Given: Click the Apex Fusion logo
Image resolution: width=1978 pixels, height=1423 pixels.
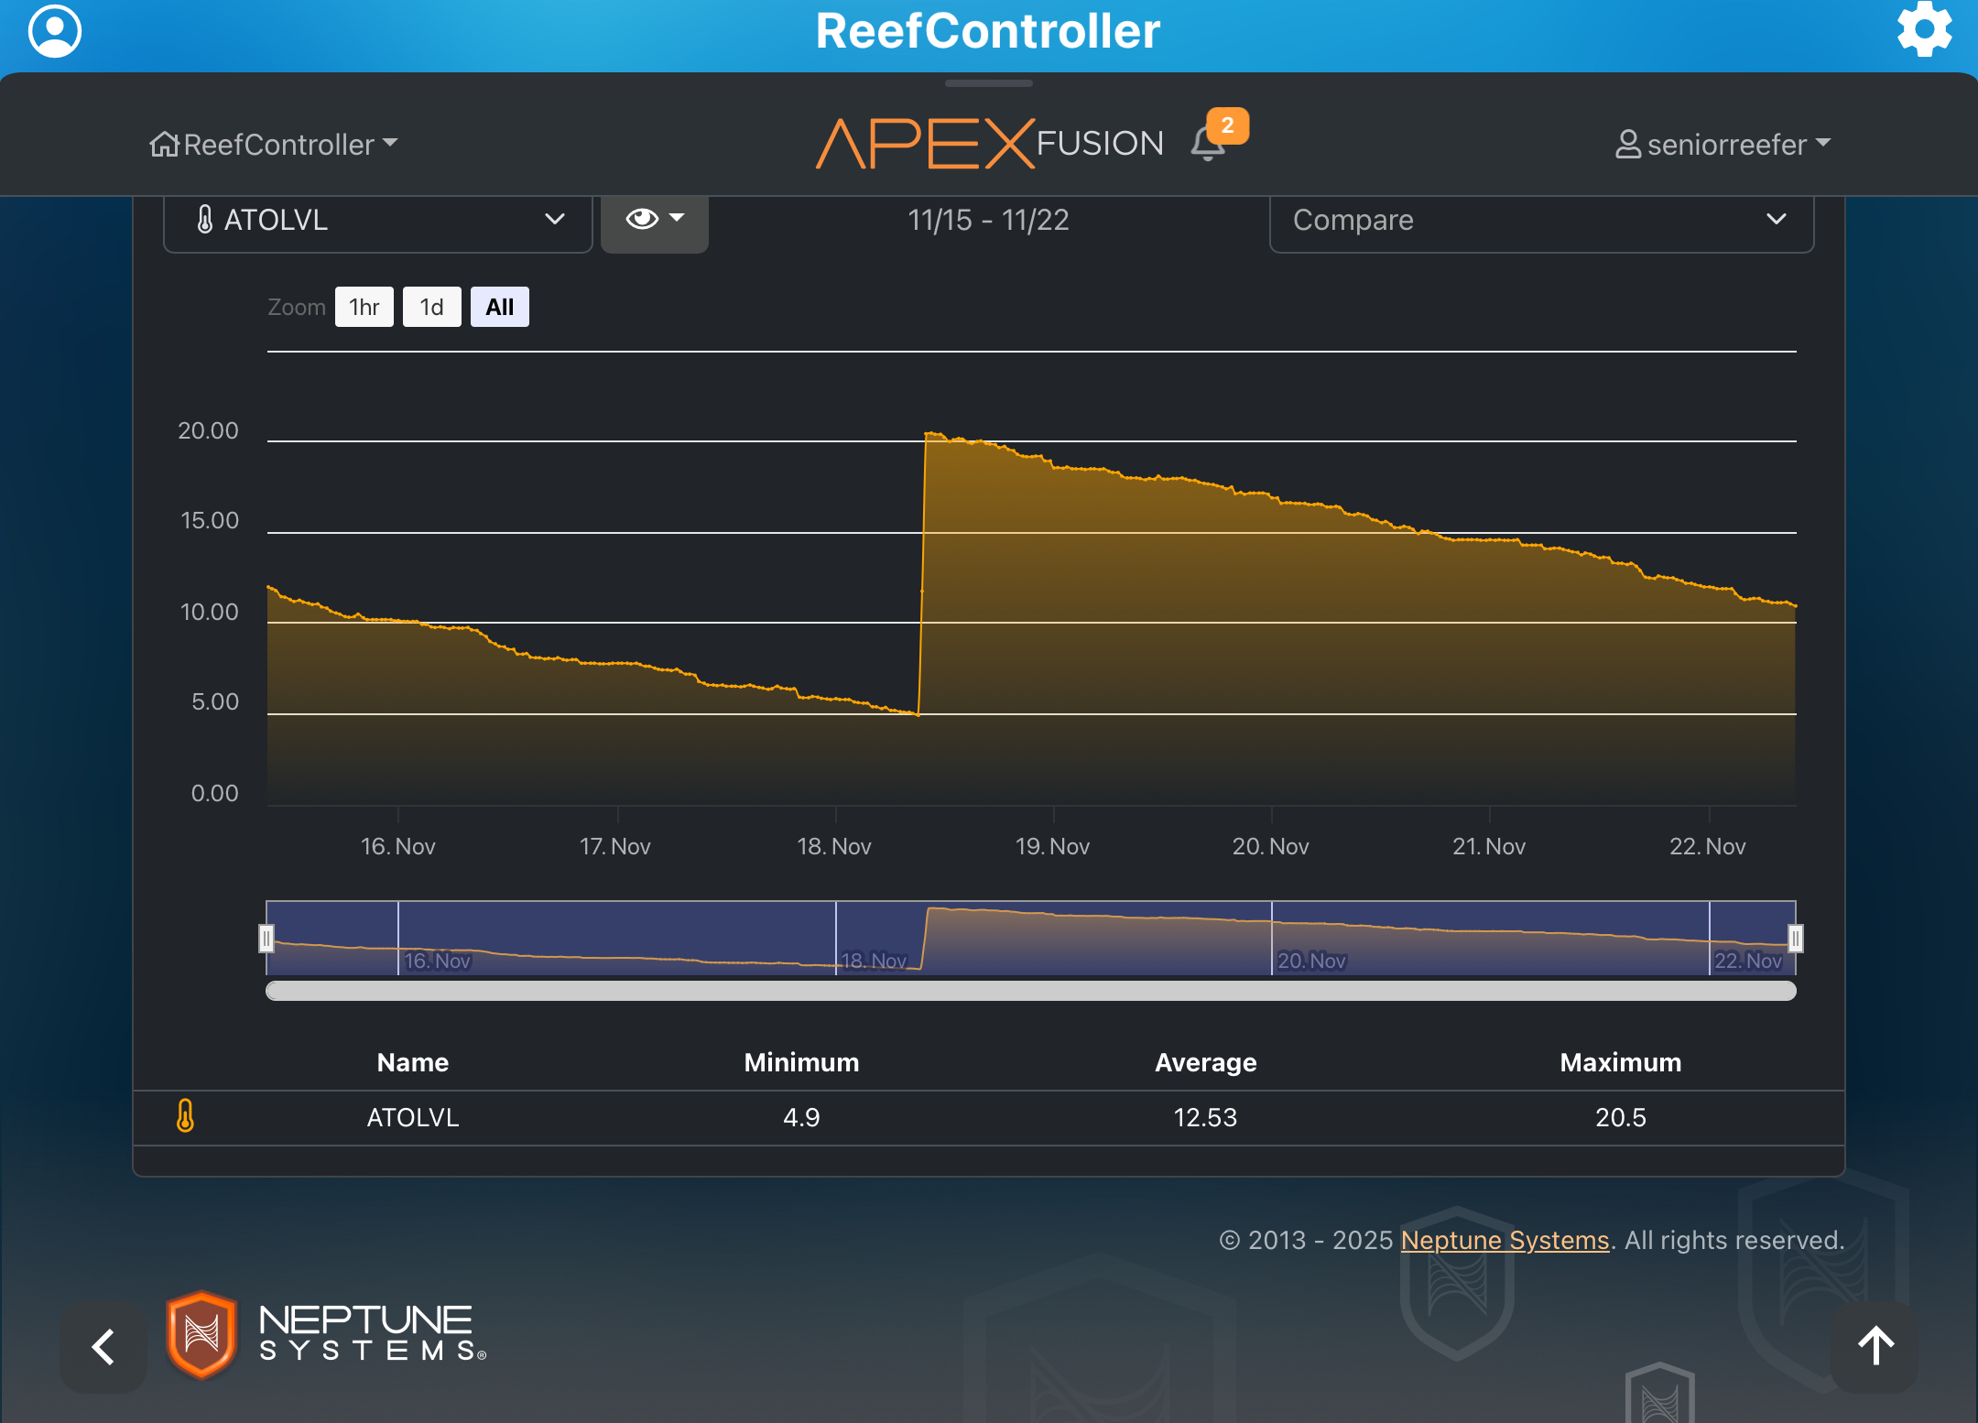Looking at the screenshot, I should (989, 144).
